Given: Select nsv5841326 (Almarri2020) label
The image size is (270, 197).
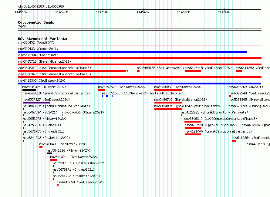Looking at the screenshot, I should tap(69, 150).
